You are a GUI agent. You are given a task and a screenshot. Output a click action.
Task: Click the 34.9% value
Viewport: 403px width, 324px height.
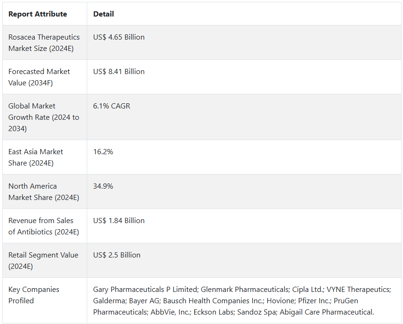point(103,186)
